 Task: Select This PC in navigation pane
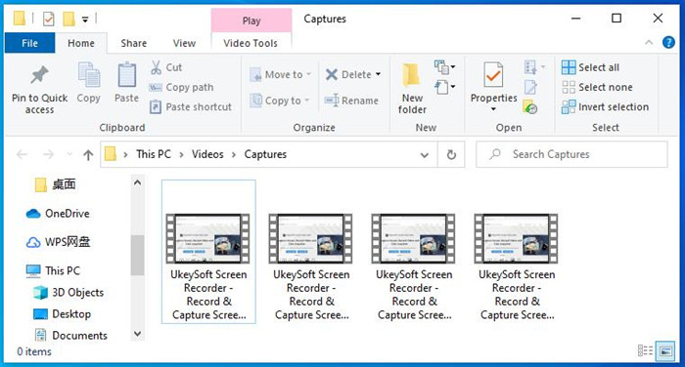(x=53, y=270)
